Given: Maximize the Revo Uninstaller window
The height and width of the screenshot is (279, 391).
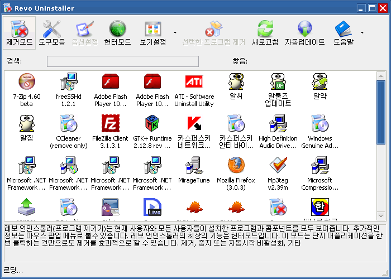Looking at the screenshot, I should click(372, 8).
